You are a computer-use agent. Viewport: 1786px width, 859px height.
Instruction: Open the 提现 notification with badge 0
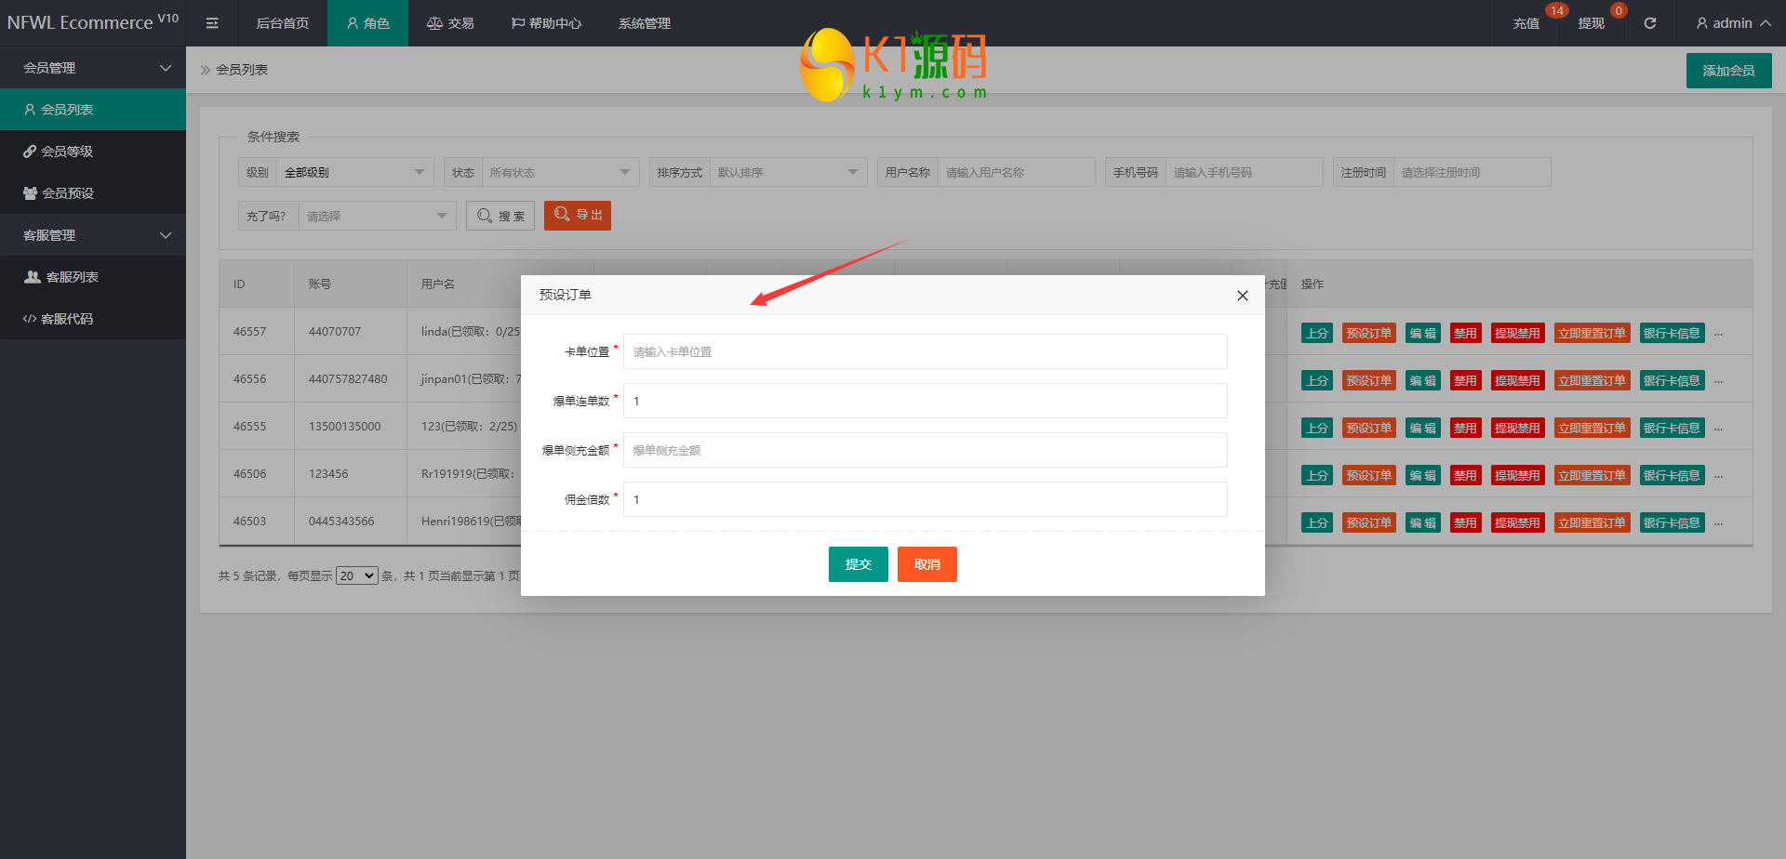pos(1592,23)
